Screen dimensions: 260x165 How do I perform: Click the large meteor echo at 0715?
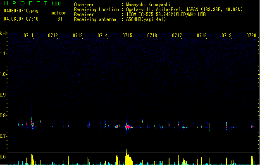click(x=128, y=127)
